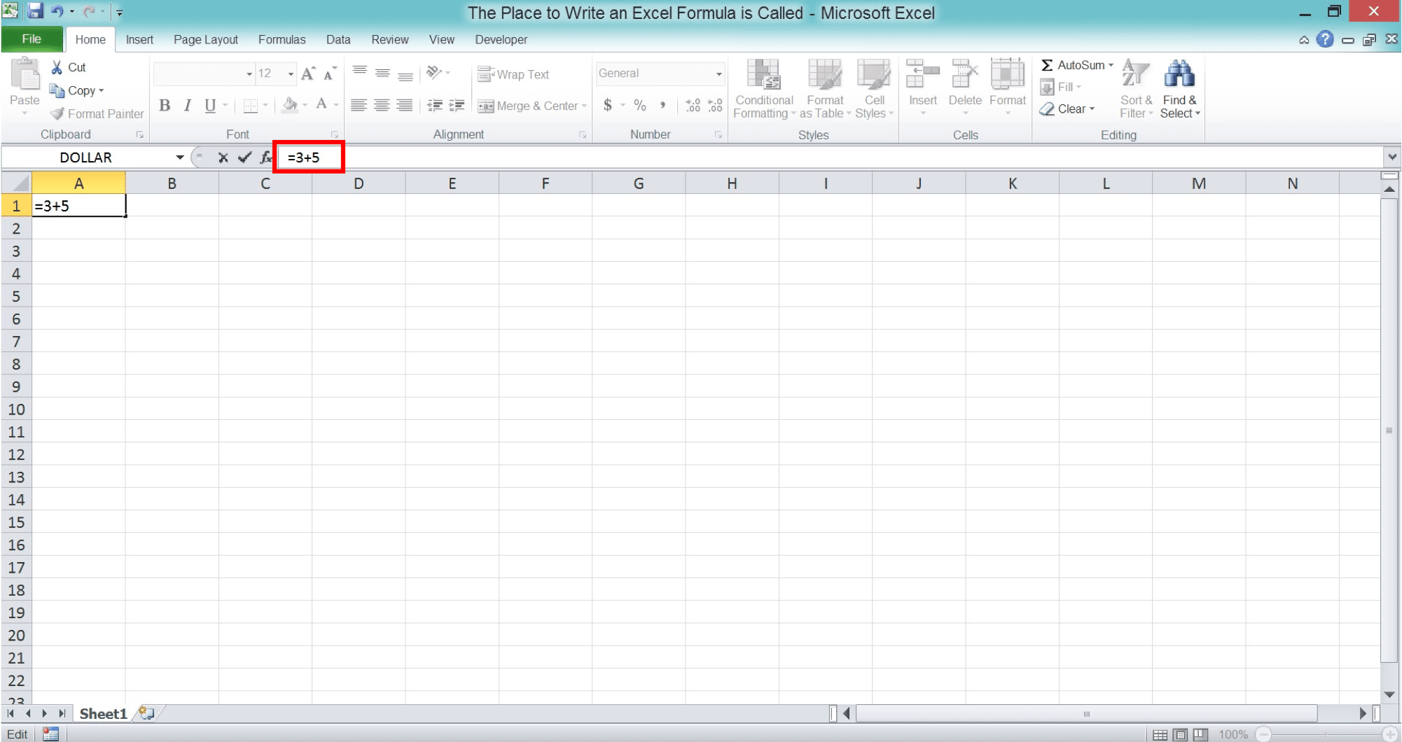1402x742 pixels.
Task: Click the Save icon in quick access toolbar
Action: click(x=35, y=10)
